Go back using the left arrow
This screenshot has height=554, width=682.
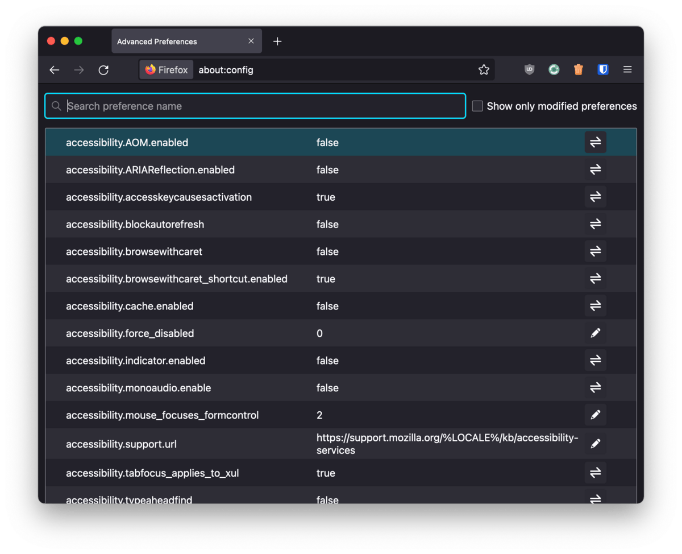(x=55, y=70)
